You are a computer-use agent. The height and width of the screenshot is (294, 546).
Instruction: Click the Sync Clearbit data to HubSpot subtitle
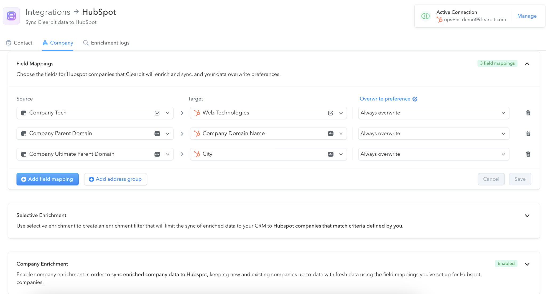[61, 22]
